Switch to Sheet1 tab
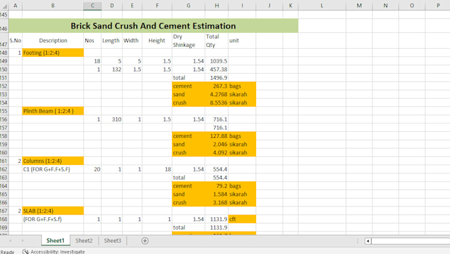This screenshot has height=254, width=450. [x=56, y=241]
